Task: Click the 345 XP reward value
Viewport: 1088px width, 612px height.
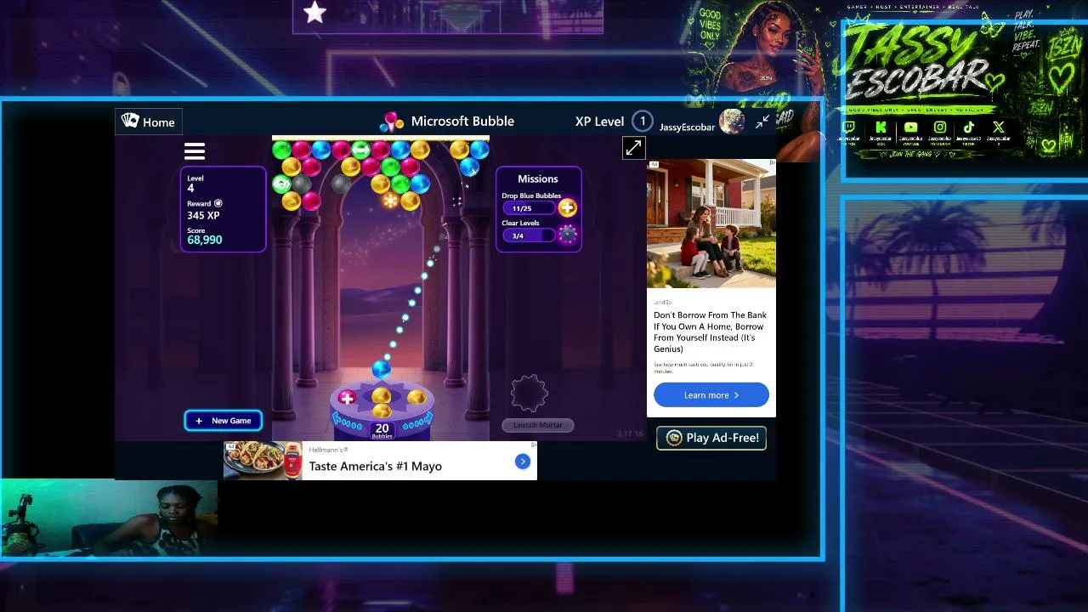Action: [203, 216]
